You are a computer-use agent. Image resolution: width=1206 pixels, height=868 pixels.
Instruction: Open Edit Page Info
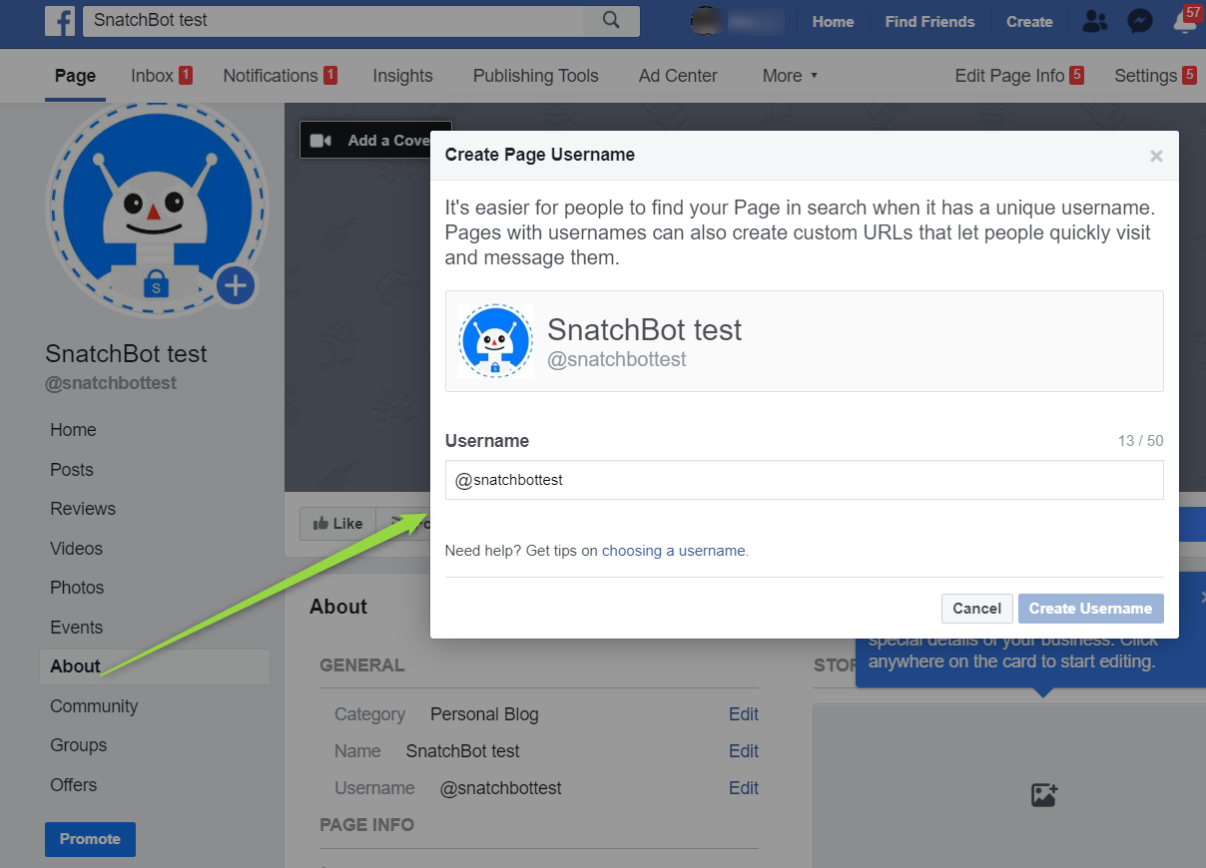(x=1019, y=76)
